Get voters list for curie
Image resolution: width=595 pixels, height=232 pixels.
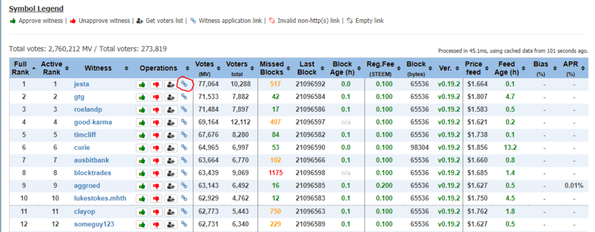171,148
